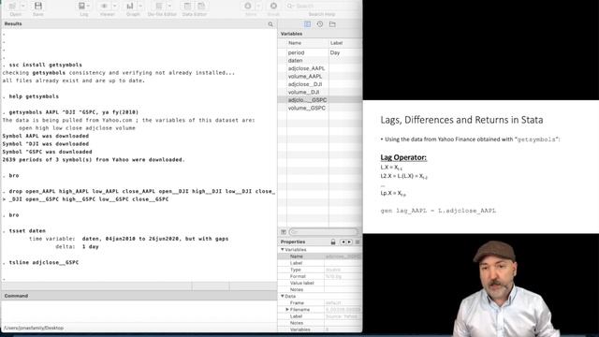Select the highlighted adjclo...__GSPC variable
The image size is (599, 337).
[x=308, y=100]
